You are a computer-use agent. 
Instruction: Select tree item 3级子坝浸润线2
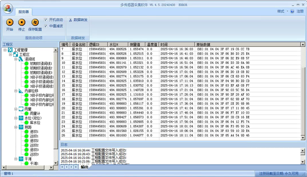coord(42,82)
